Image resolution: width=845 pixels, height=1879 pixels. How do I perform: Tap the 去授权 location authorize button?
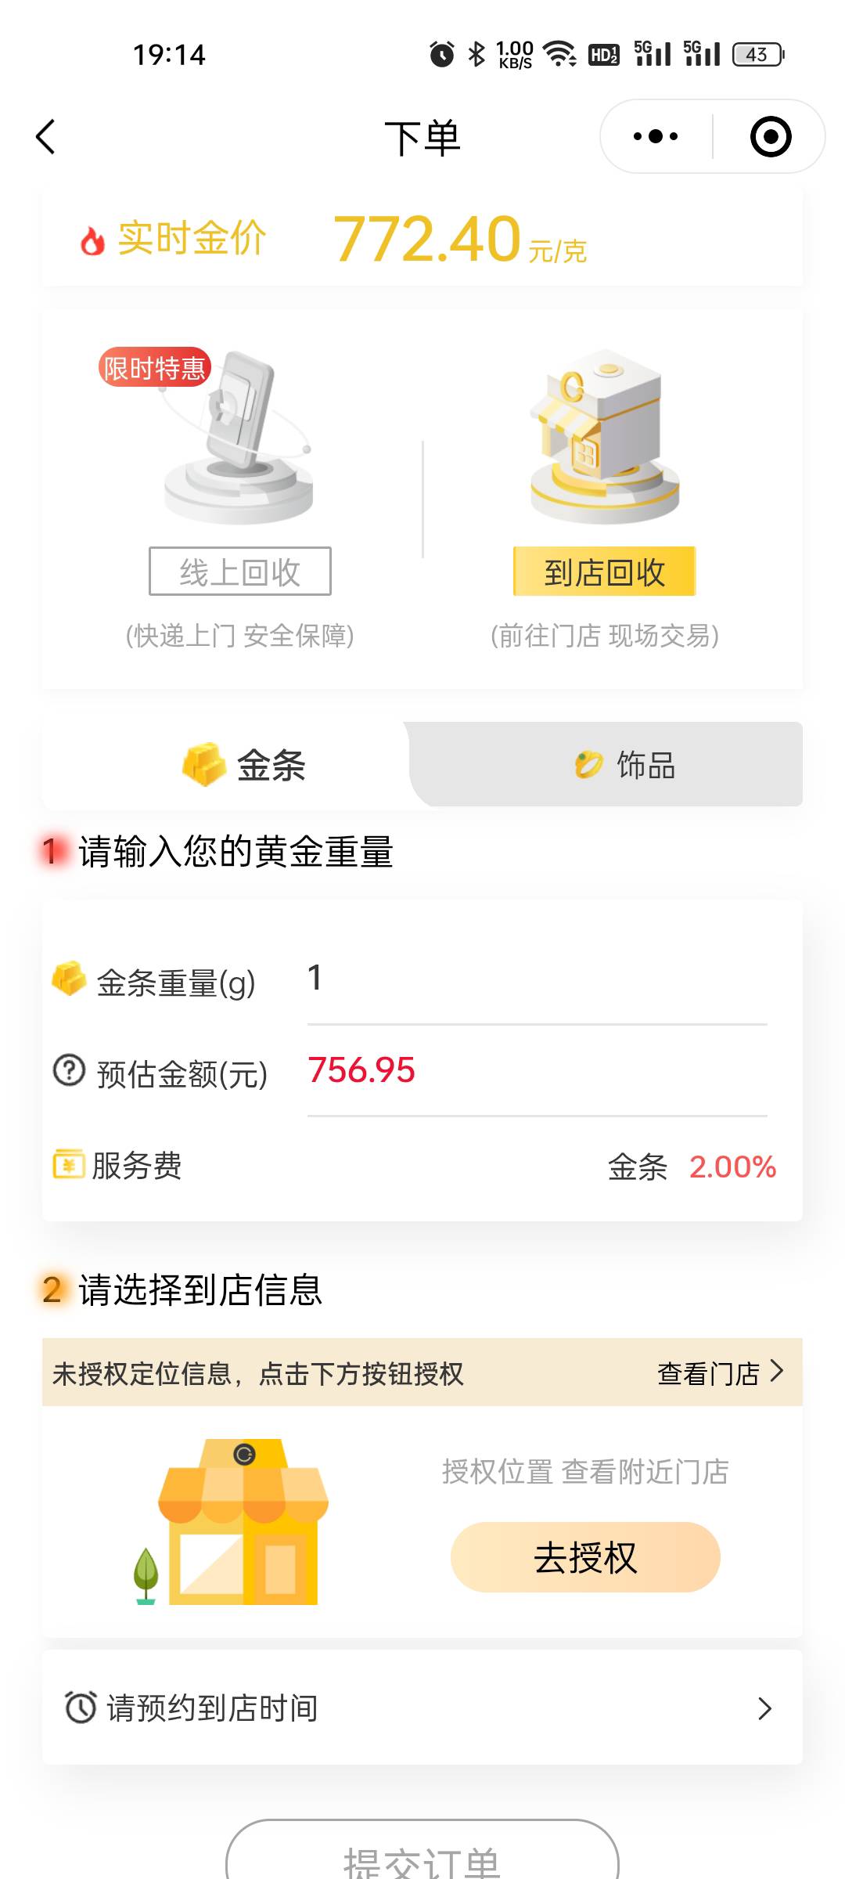[x=585, y=1557]
